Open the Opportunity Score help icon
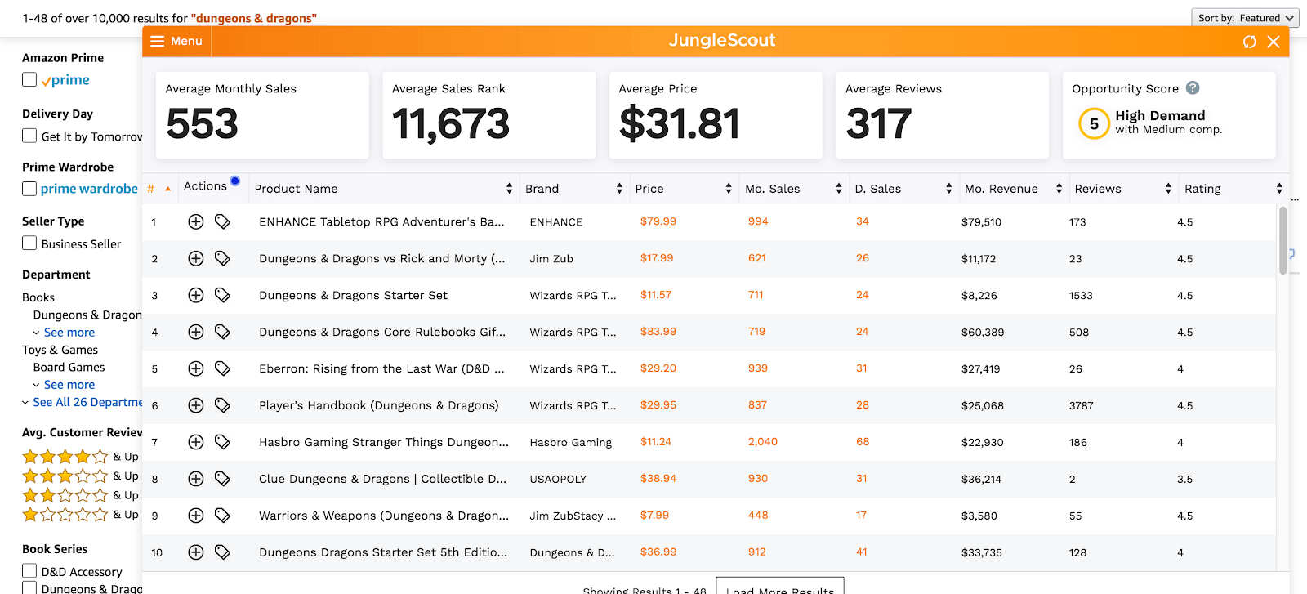This screenshot has height=594, width=1307. (1193, 88)
